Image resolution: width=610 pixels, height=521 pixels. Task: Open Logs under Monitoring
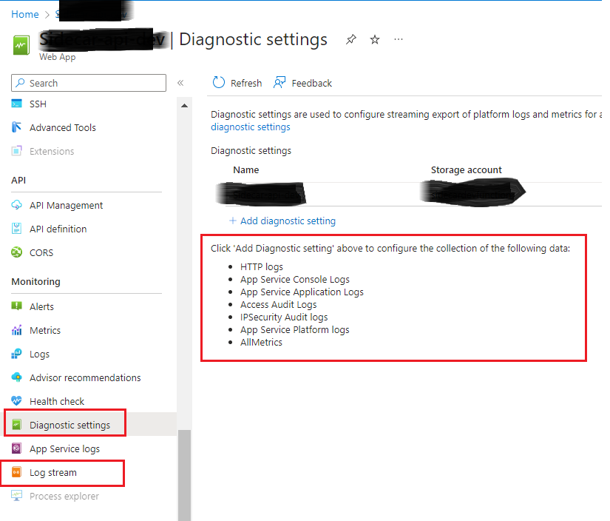point(40,354)
